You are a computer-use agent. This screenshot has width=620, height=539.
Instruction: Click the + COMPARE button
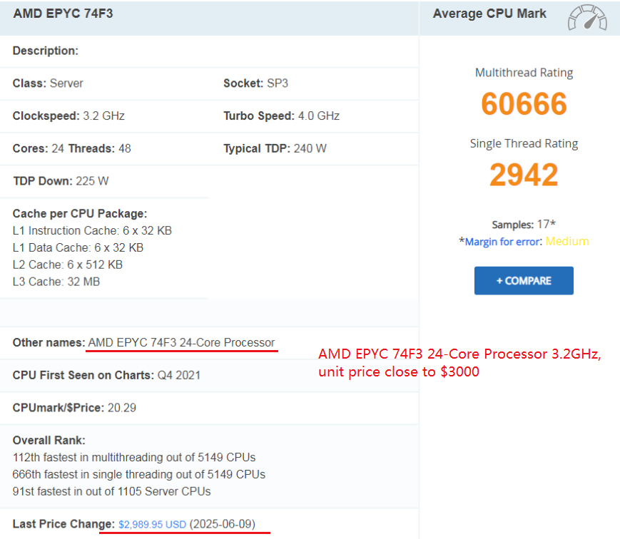click(x=524, y=281)
